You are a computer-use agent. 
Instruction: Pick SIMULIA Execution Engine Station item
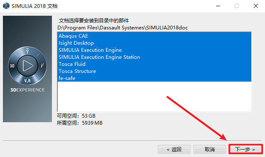[154, 57]
